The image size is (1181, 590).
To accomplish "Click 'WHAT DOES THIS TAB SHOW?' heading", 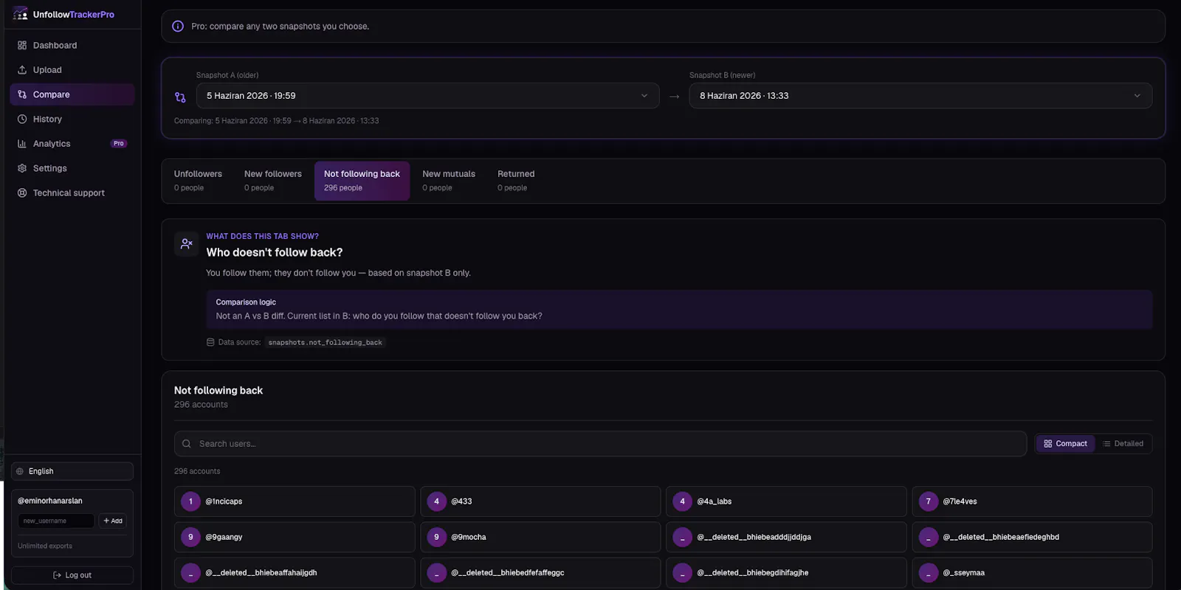I will [x=262, y=236].
